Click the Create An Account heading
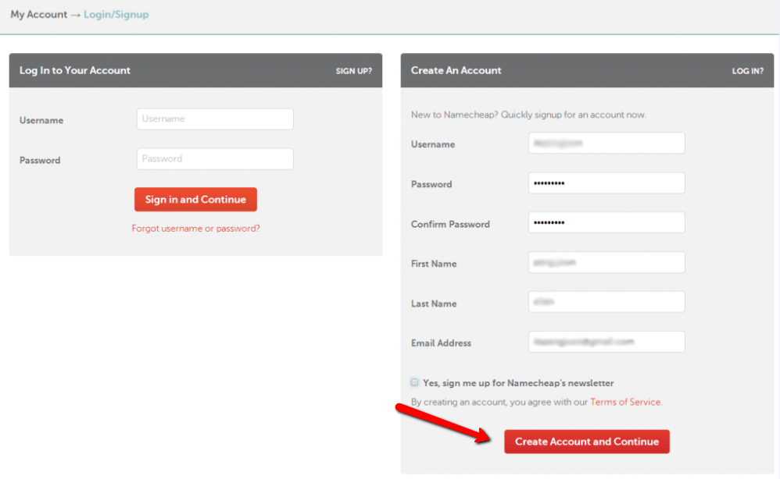 456,70
